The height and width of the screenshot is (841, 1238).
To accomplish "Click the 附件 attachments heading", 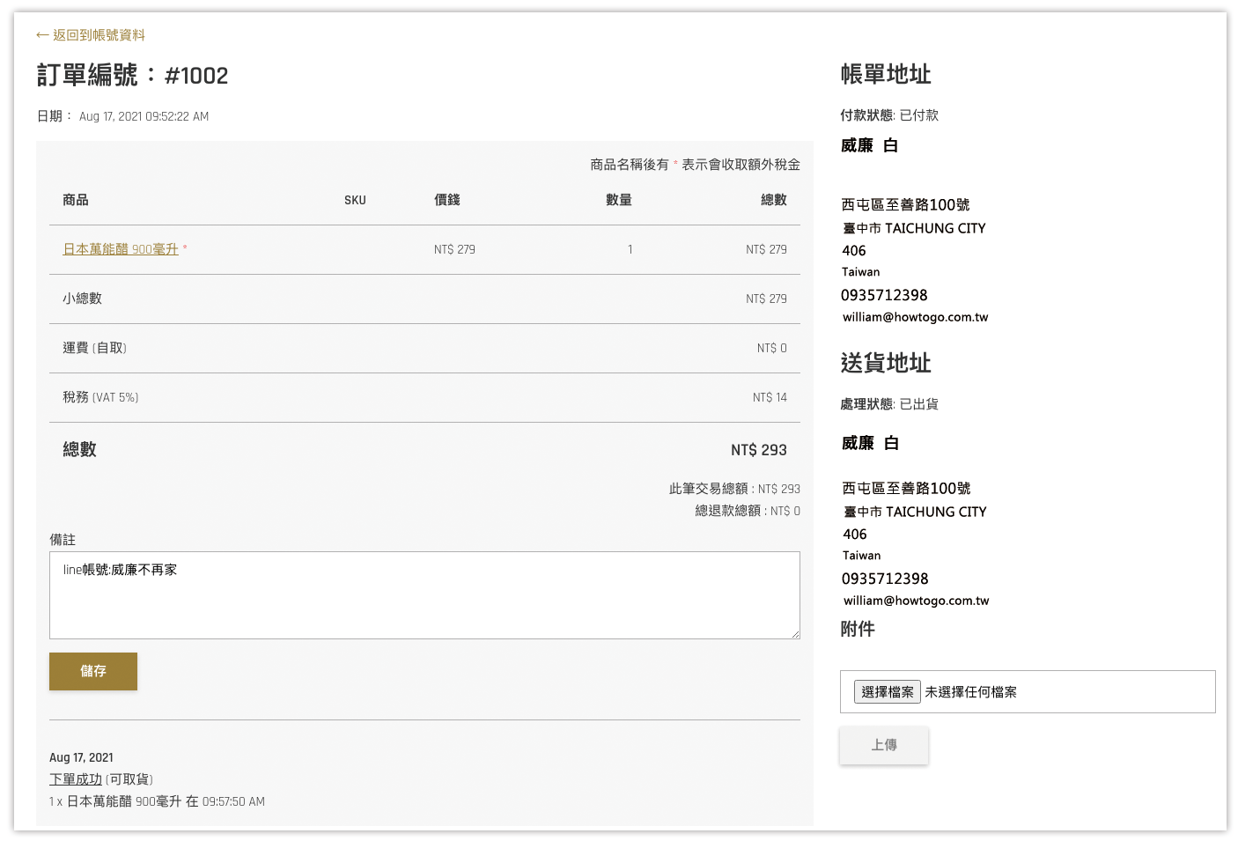I will 858,629.
